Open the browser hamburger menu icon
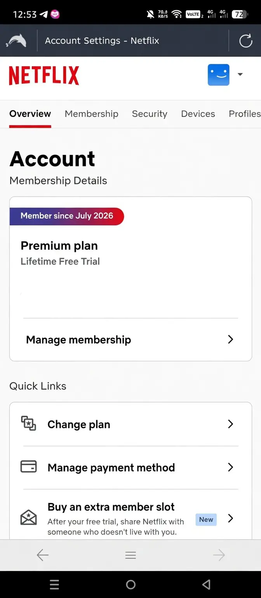 pyautogui.click(x=130, y=555)
